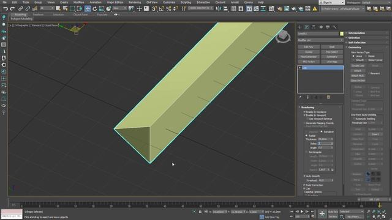This screenshot has height=220, width=392.
Task: Toggle Generate Mapping Coords checkbox
Action: pyautogui.click(x=304, y=123)
